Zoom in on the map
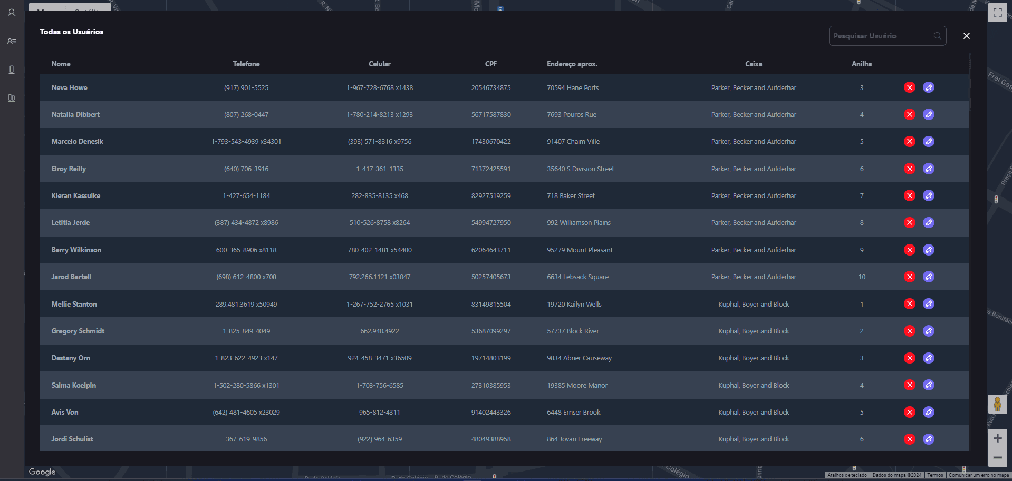The image size is (1012, 481). 997,438
